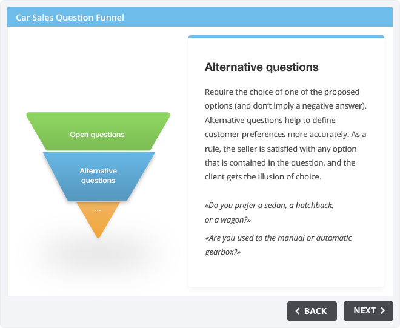Viewport: 400px width, 328px height.
Task: Click the manual or automatic gearbox example quote
Action: (x=278, y=245)
